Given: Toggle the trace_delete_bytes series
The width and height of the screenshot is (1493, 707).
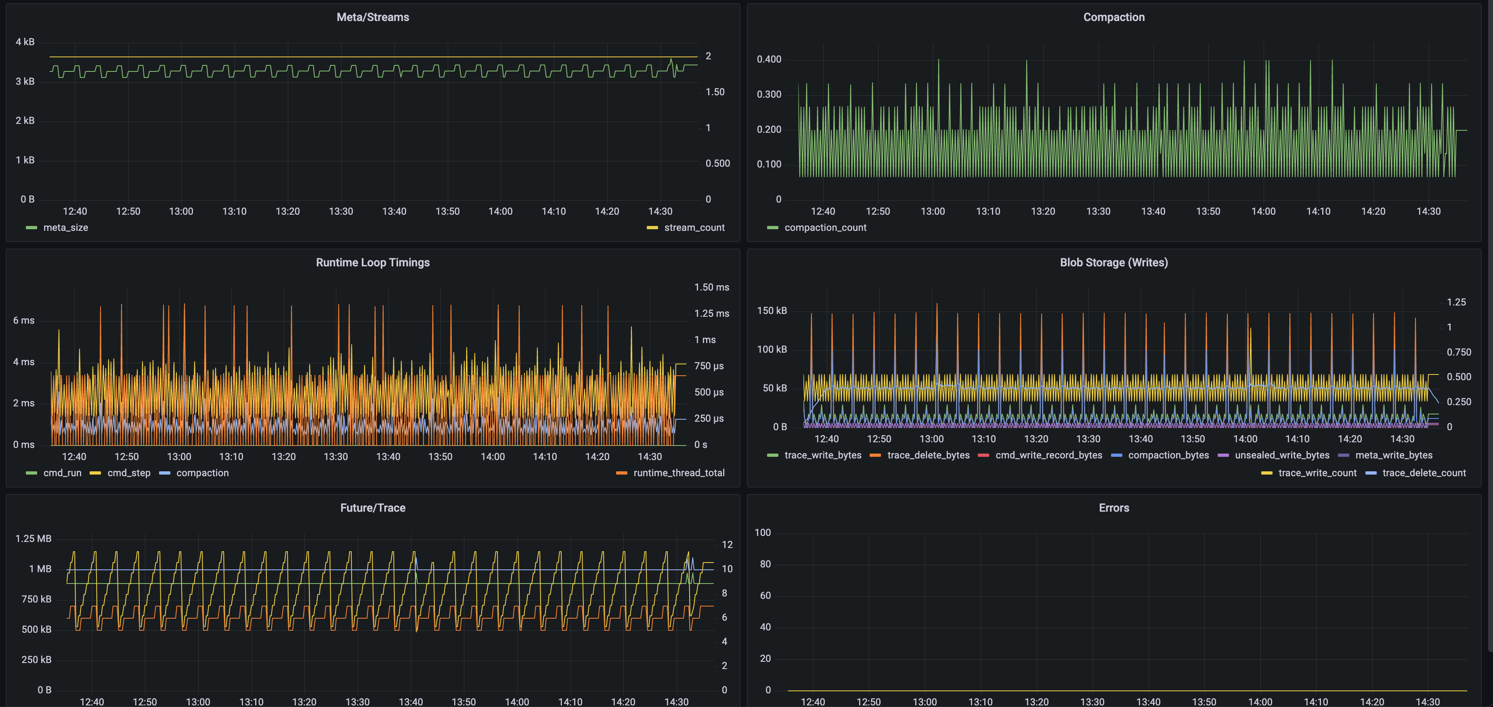Looking at the screenshot, I should click(x=929, y=455).
